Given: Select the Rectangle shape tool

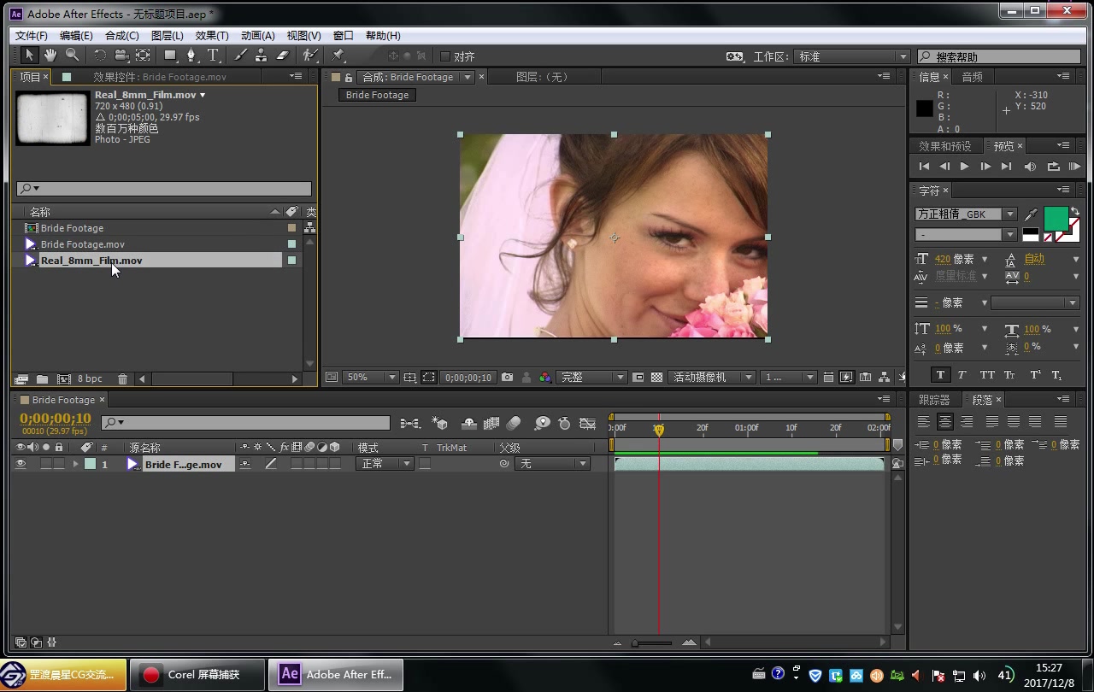Looking at the screenshot, I should point(170,56).
